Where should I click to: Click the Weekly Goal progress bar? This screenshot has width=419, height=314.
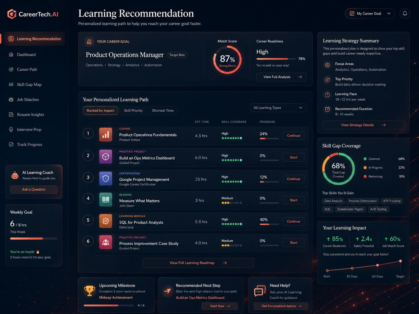[x=34, y=239]
